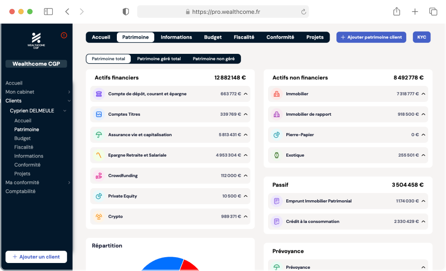Click the Passif total 3 504 458 €

coord(408,185)
